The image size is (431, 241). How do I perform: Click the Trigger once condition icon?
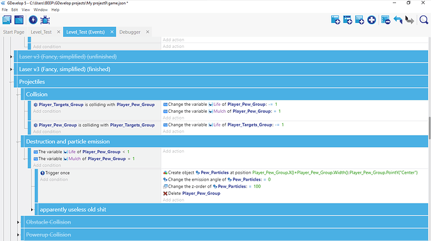42,173
